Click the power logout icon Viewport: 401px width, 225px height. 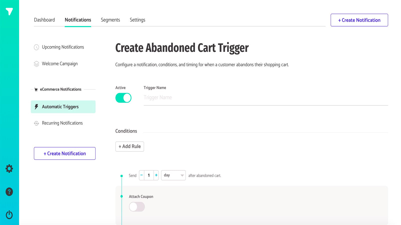coord(9,214)
